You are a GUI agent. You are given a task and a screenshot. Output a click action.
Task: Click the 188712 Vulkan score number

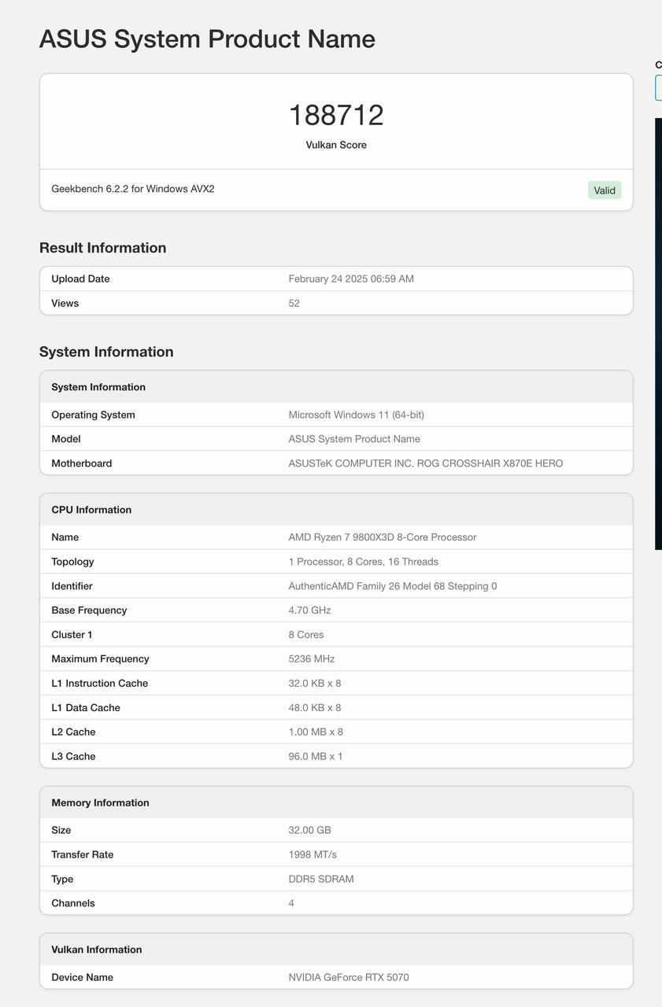336,115
